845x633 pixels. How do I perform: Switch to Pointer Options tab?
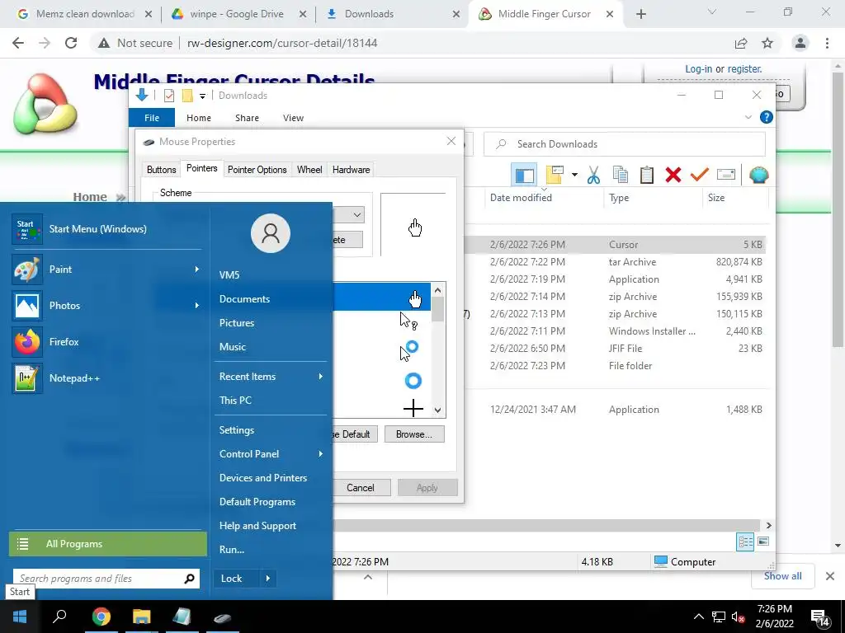(257, 170)
